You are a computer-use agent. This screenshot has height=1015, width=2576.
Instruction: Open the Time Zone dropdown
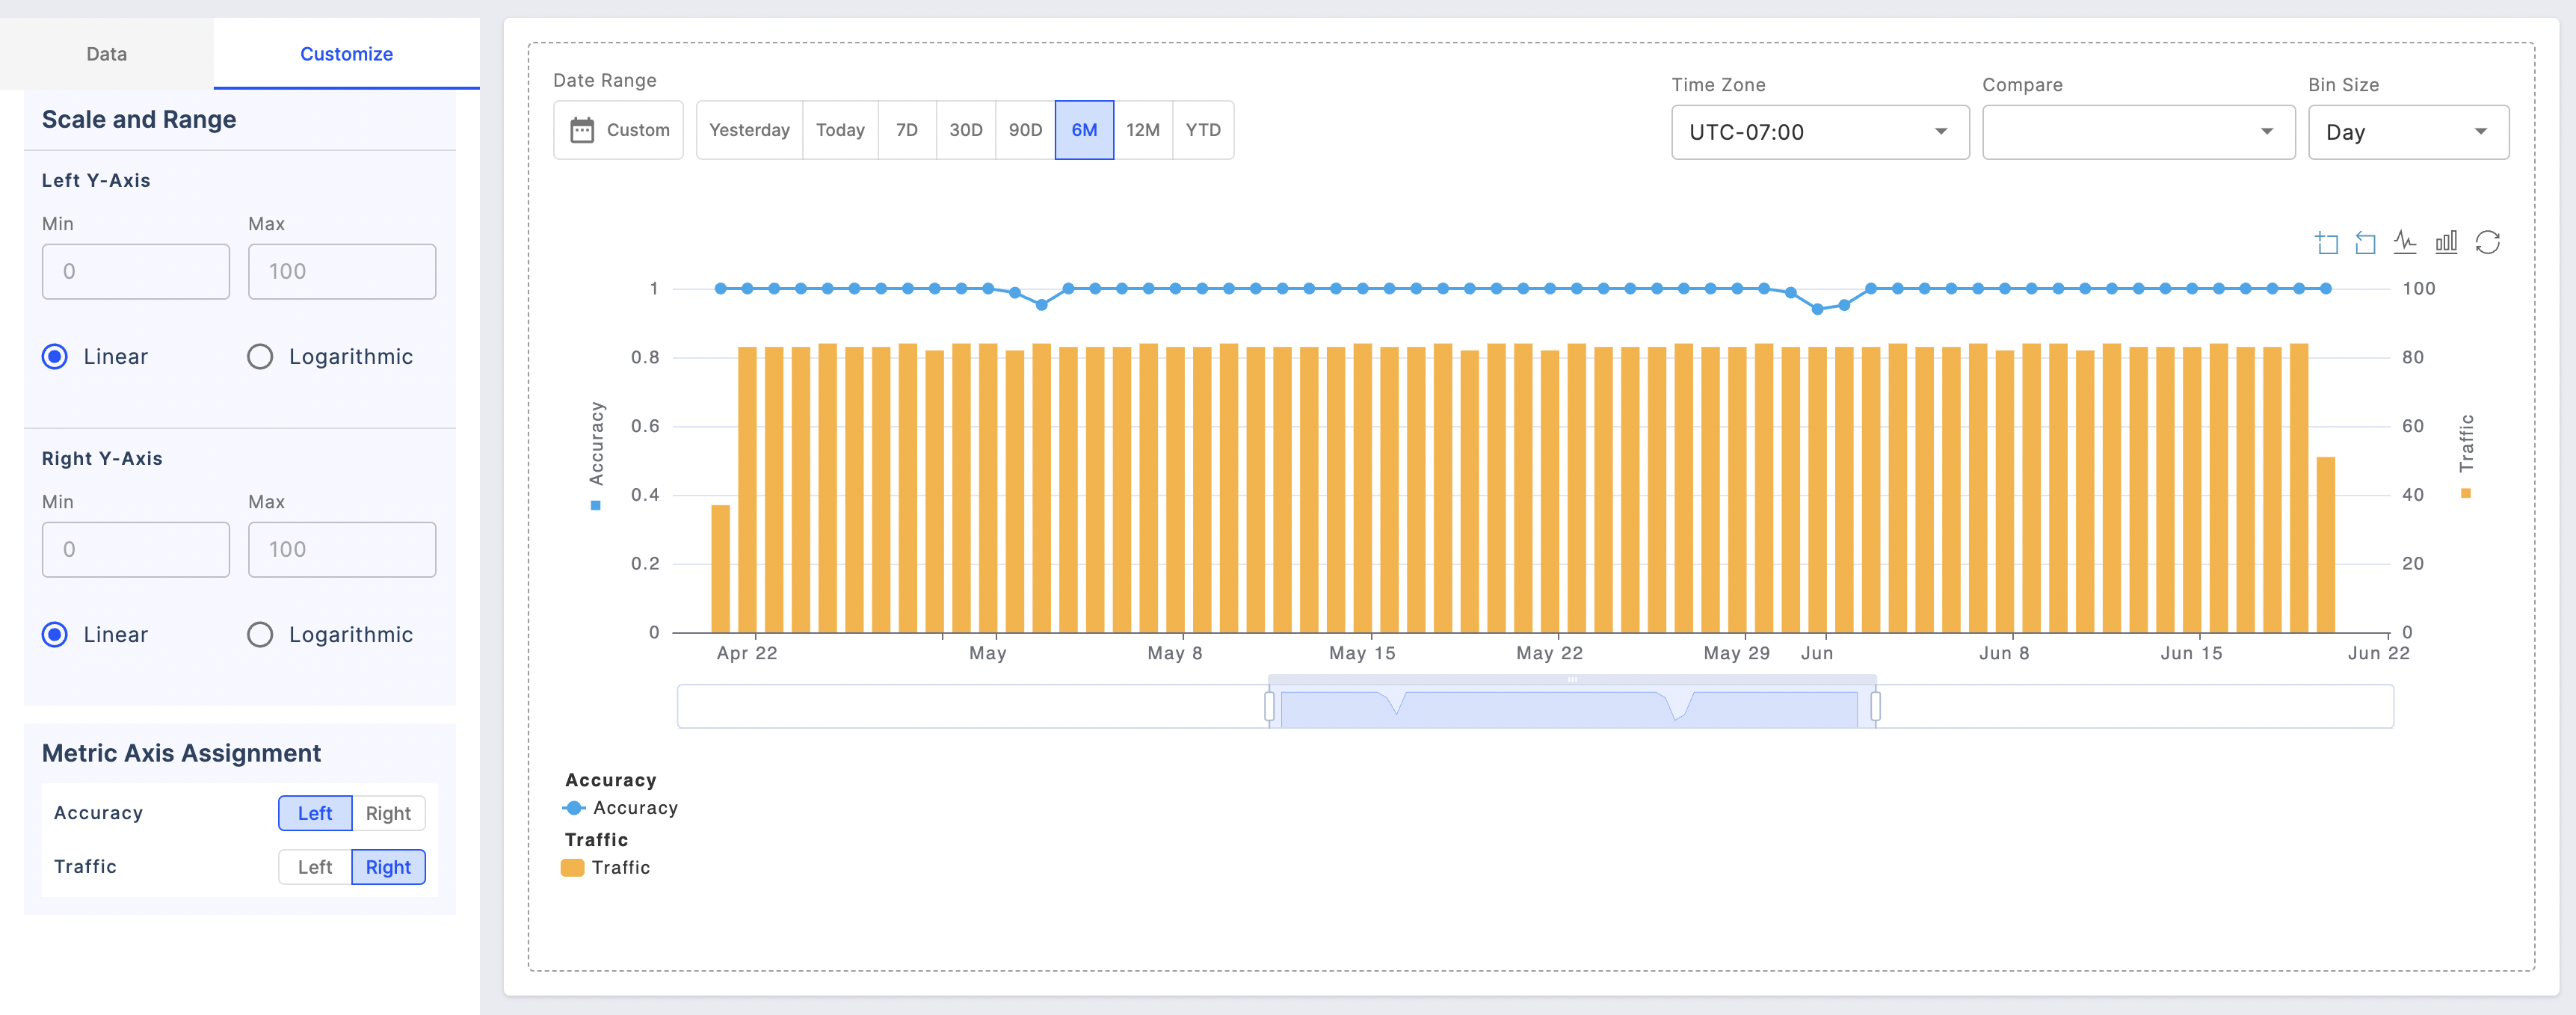1819,132
